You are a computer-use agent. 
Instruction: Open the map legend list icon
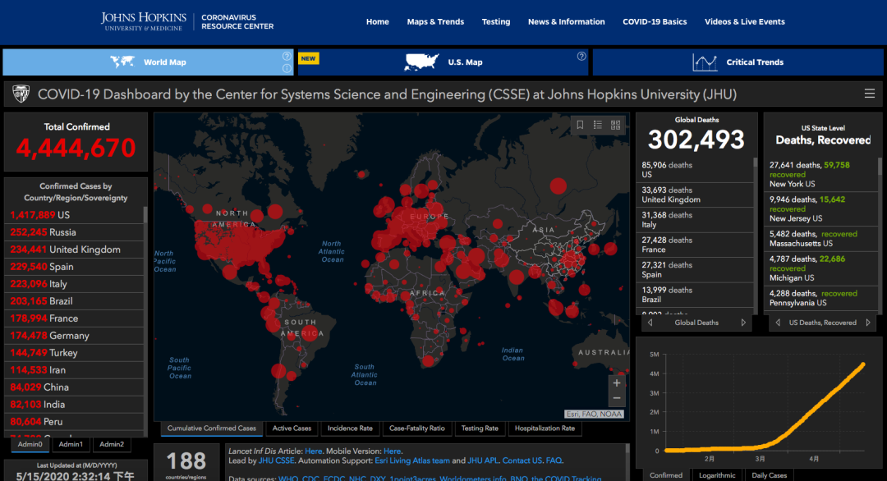pyautogui.click(x=597, y=125)
